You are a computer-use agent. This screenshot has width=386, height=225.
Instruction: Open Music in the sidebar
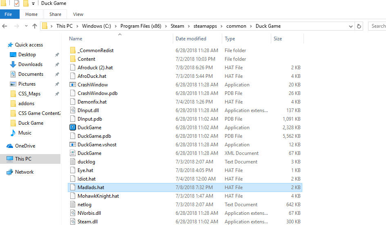coord(25,133)
